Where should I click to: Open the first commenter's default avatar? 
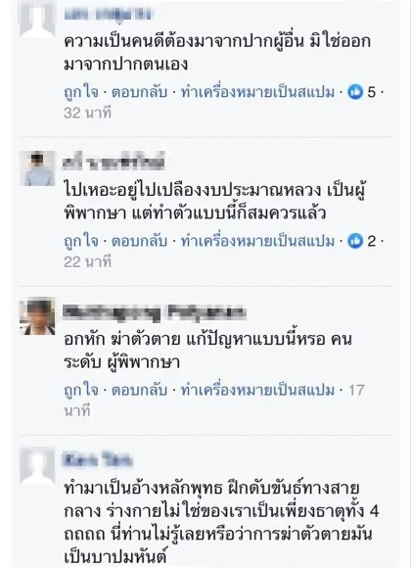pos(37,18)
